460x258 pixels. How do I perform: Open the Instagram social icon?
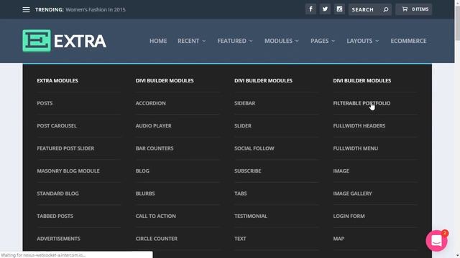click(339, 9)
